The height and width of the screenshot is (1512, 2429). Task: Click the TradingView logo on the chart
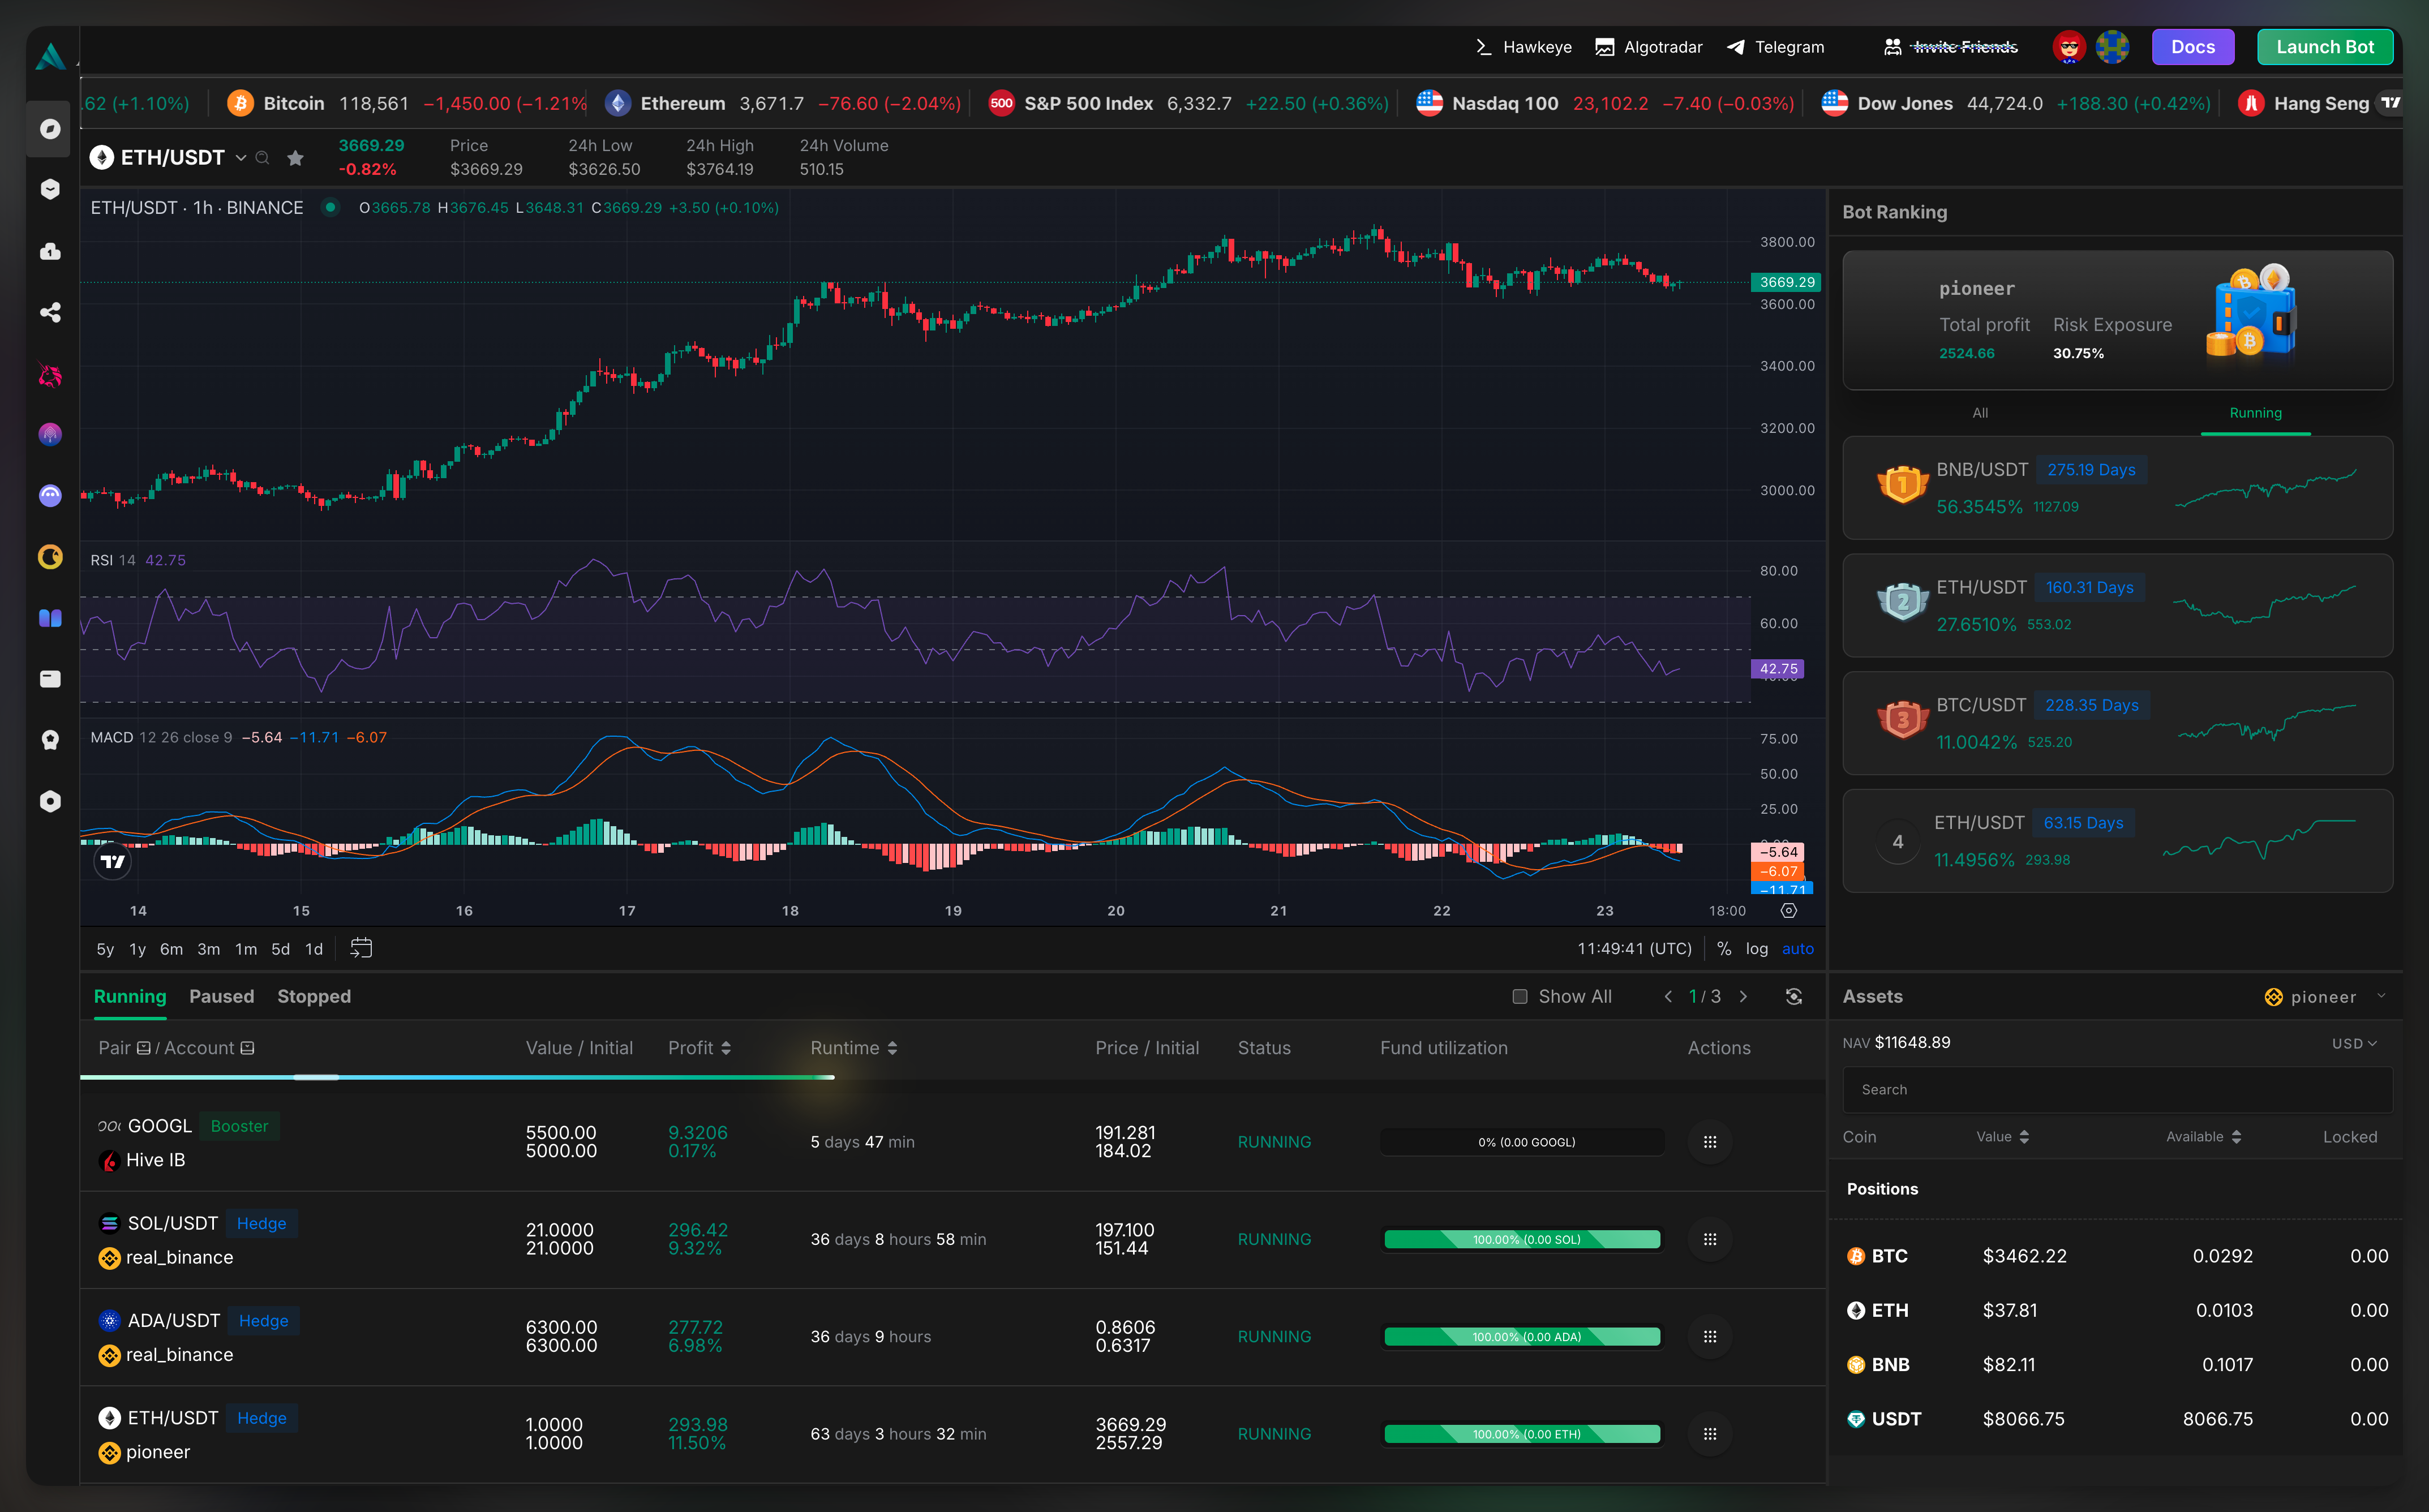113,861
